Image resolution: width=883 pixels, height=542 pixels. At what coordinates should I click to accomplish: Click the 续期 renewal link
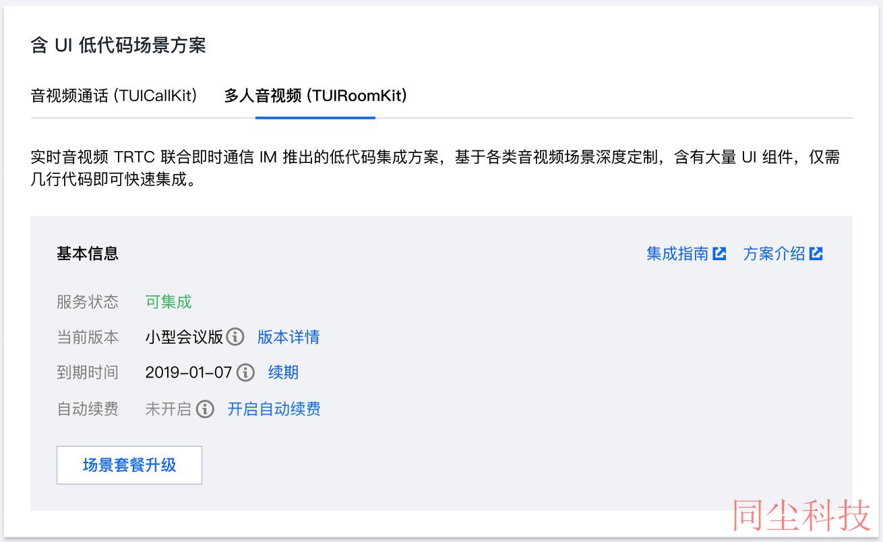click(283, 372)
